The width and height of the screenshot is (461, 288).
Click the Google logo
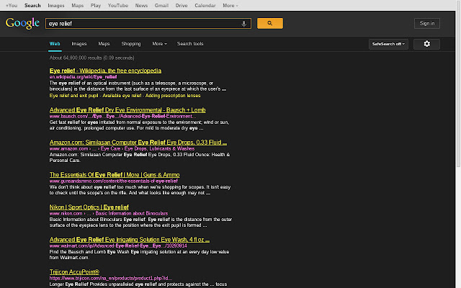tap(22, 24)
